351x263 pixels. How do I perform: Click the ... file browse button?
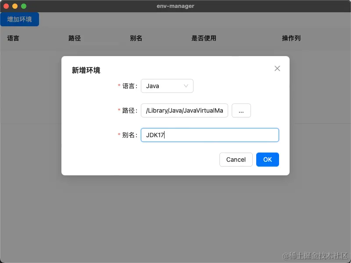[241, 110]
